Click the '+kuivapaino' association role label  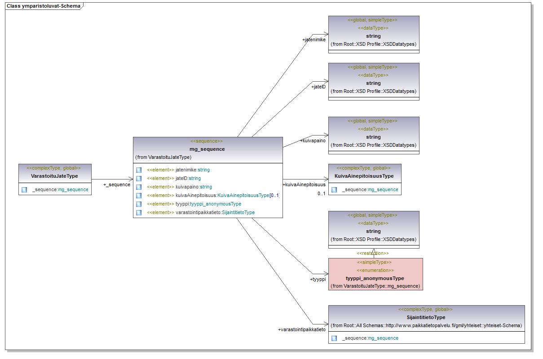[x=313, y=141]
